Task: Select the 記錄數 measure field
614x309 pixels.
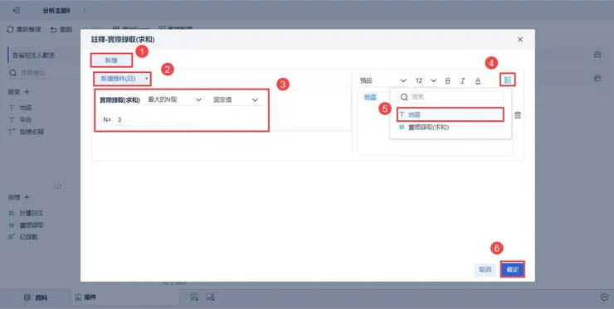Action: point(28,237)
